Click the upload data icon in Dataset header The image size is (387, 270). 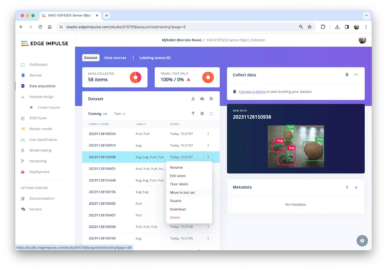point(193,99)
